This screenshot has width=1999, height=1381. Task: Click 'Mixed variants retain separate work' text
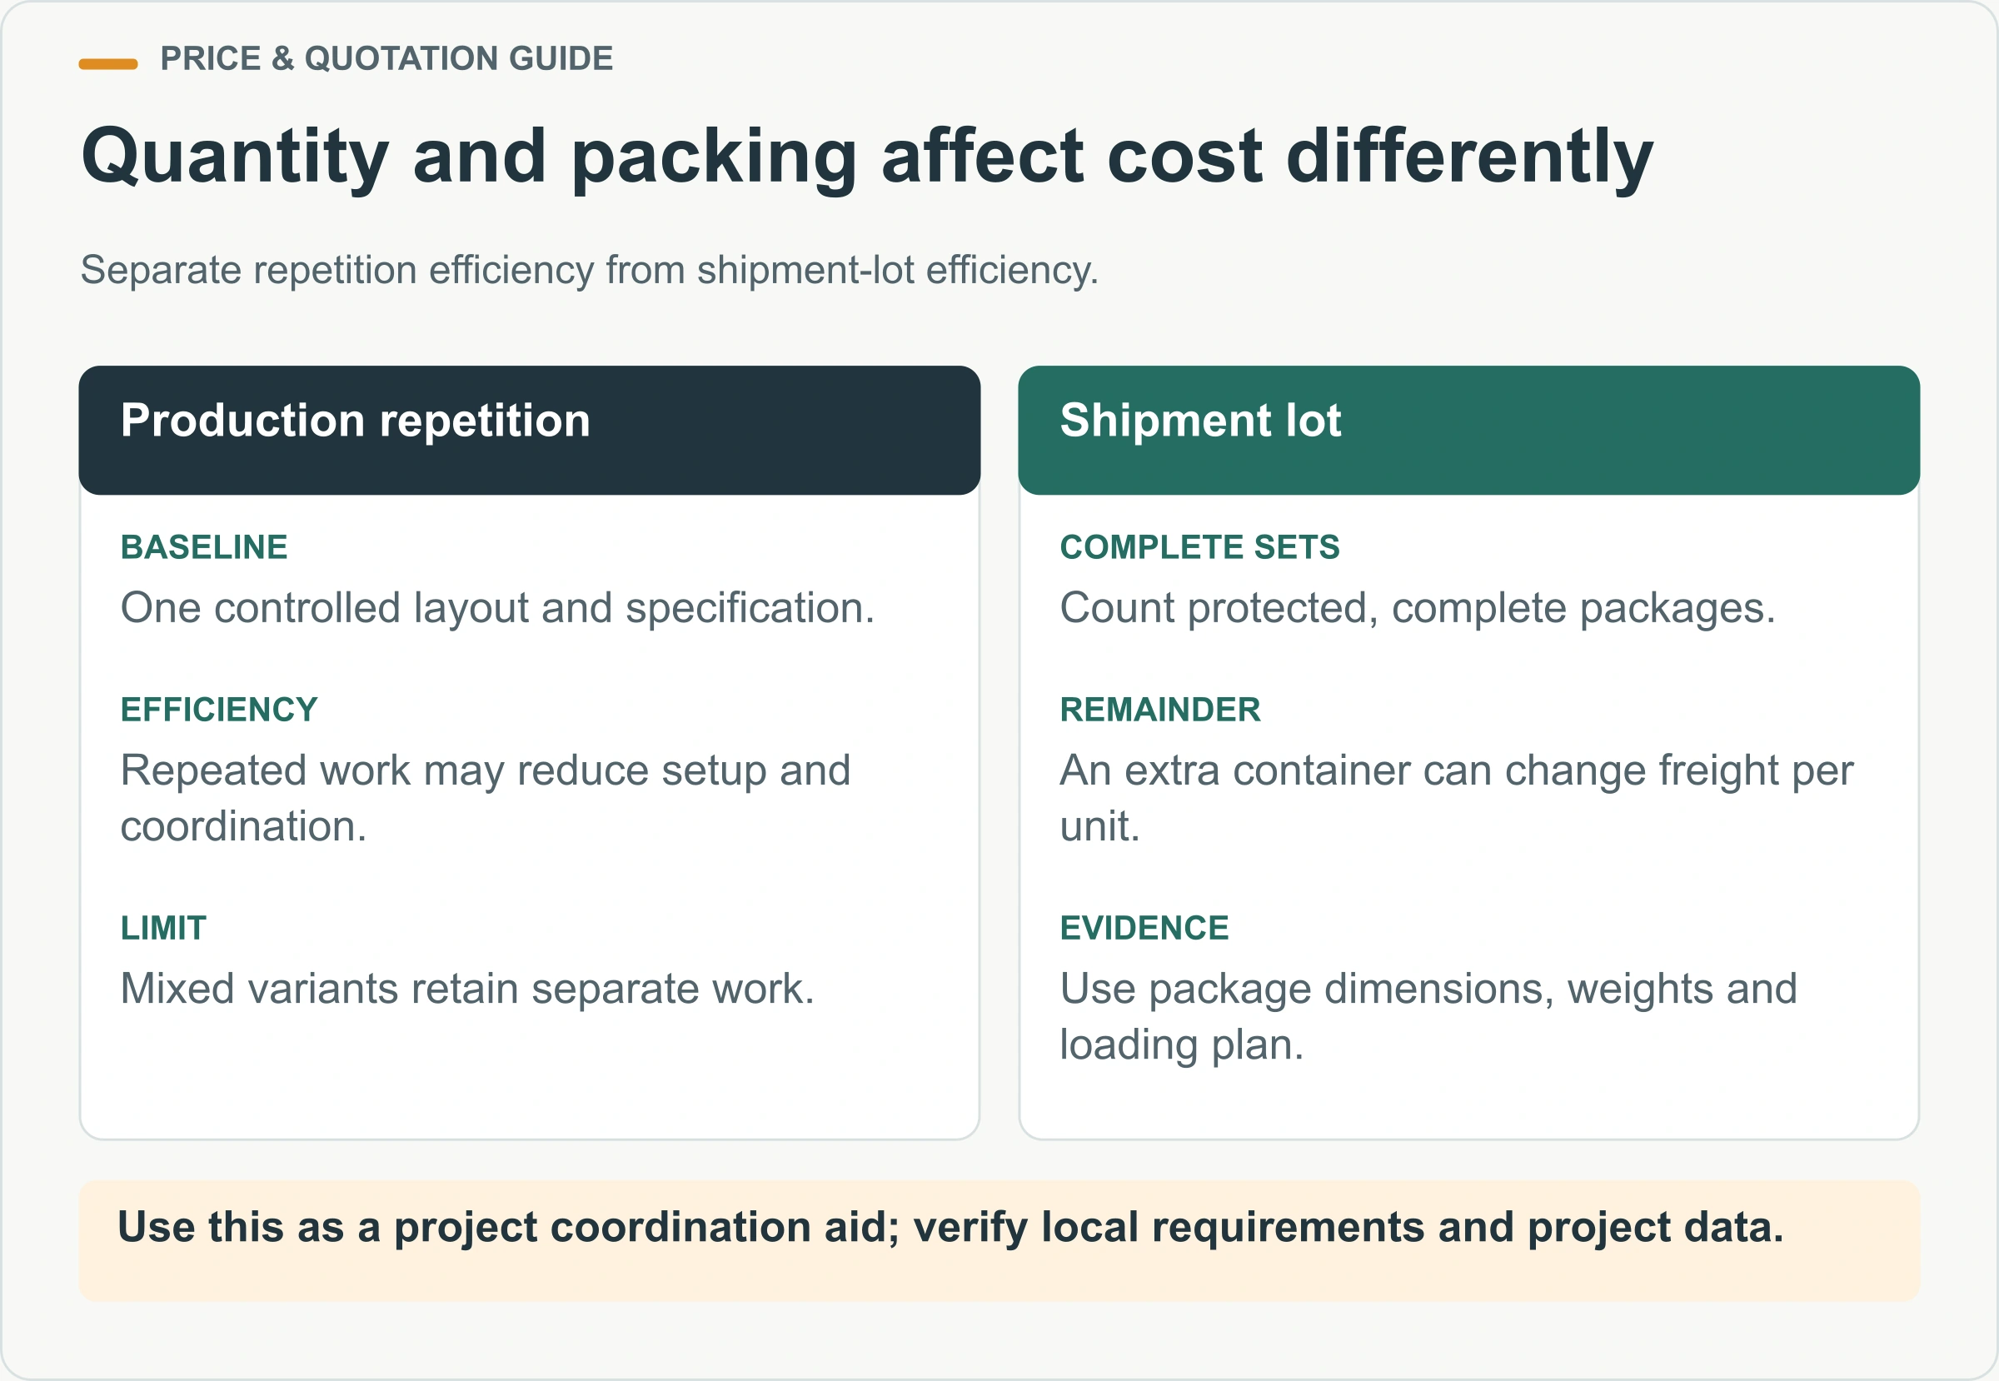tap(467, 988)
